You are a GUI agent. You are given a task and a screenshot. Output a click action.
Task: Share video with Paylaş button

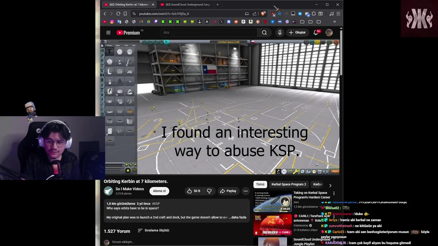coord(228,191)
